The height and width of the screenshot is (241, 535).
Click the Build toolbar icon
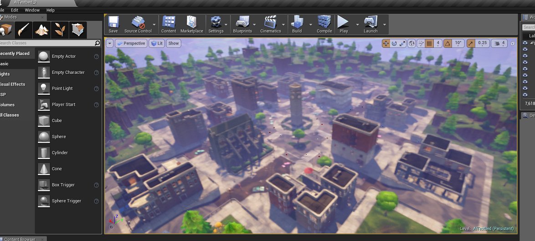click(x=297, y=24)
